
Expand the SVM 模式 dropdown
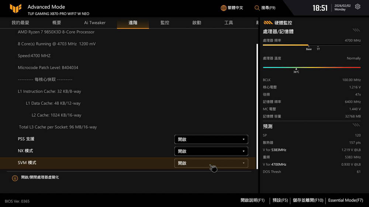[211, 163]
